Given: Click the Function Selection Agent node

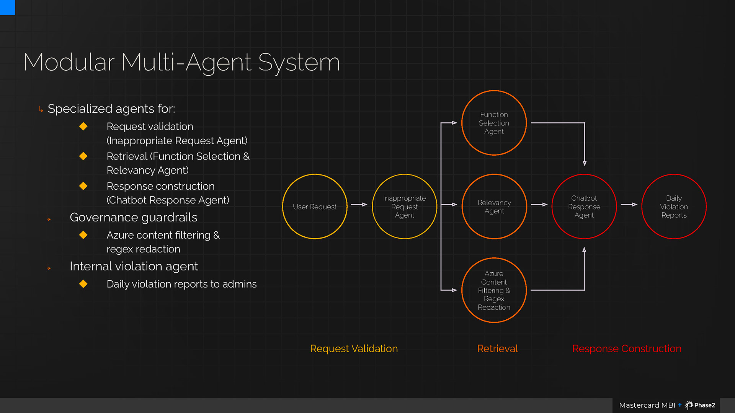Looking at the screenshot, I should click(x=494, y=123).
